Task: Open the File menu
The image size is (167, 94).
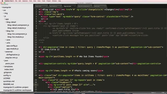Action: 16,1
